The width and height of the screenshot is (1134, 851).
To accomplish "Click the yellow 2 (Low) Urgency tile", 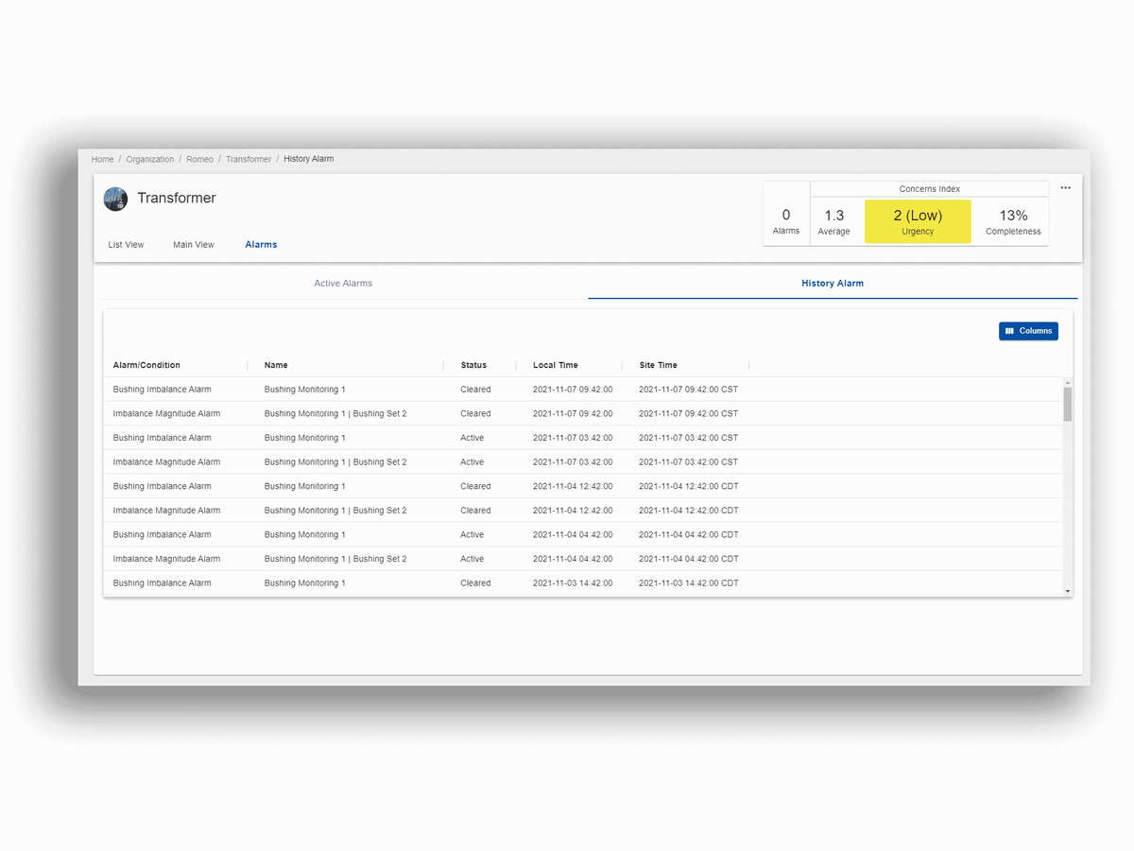I will [x=918, y=222].
